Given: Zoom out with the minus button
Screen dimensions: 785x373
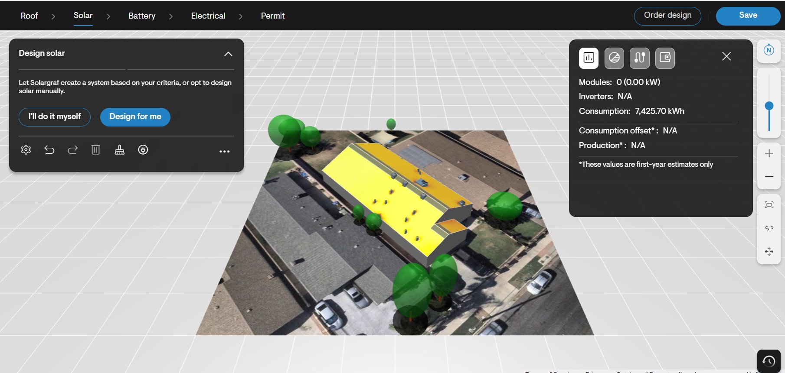Looking at the screenshot, I should (769, 177).
